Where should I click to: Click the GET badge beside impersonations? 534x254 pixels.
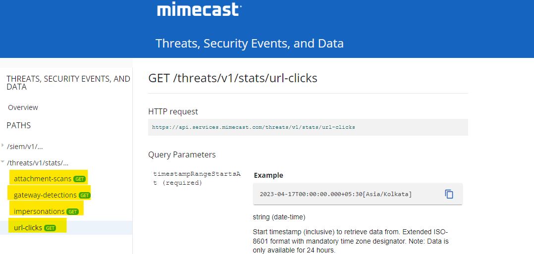73,211
